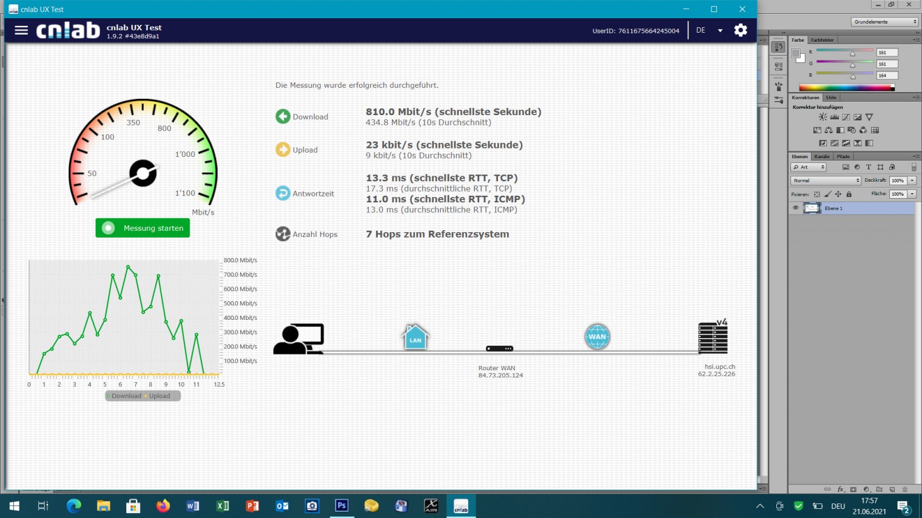Click the RGB color spectrum bar
Screen dimensions: 922x518
click(x=846, y=88)
